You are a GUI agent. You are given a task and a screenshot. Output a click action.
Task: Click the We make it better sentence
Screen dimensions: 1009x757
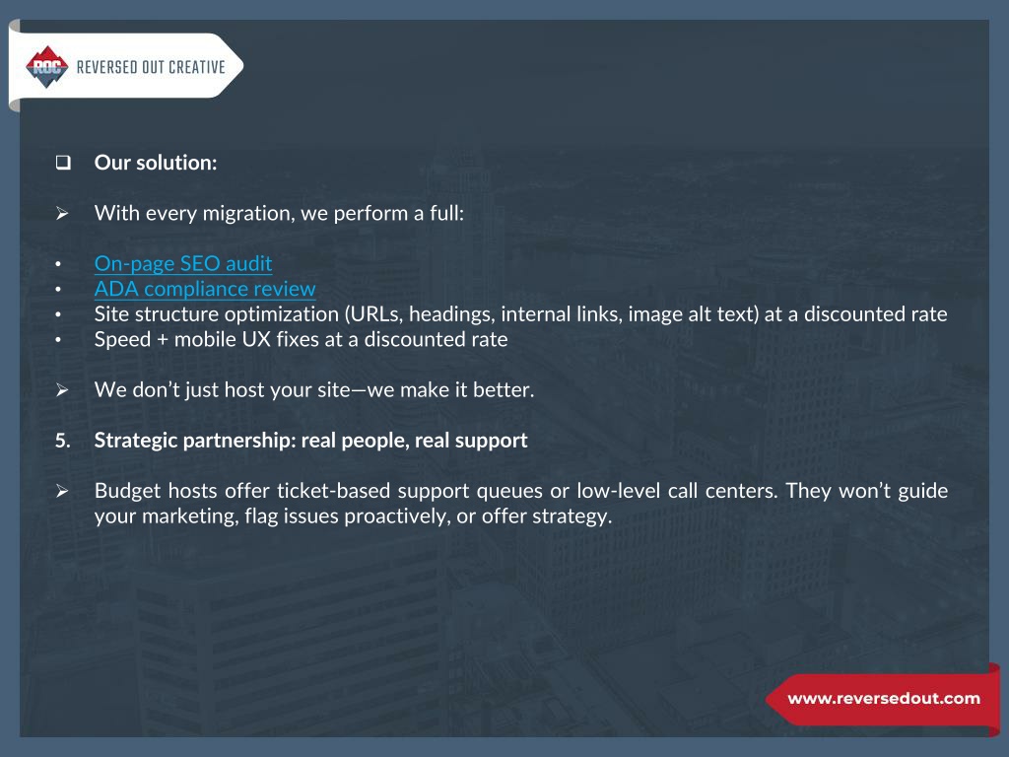tap(314, 389)
